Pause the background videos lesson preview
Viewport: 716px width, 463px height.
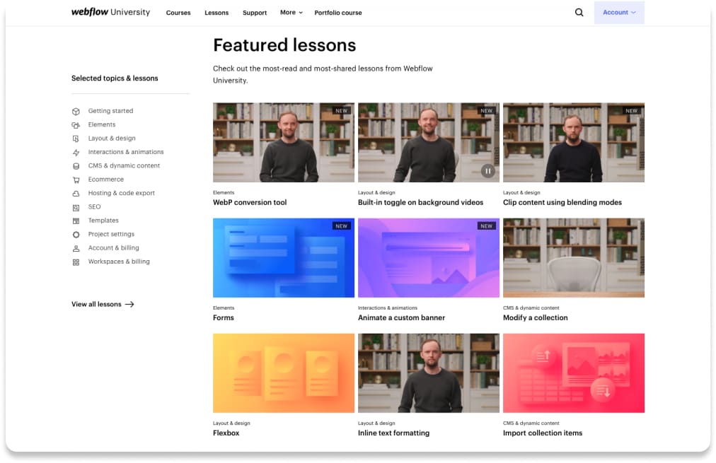pos(487,170)
